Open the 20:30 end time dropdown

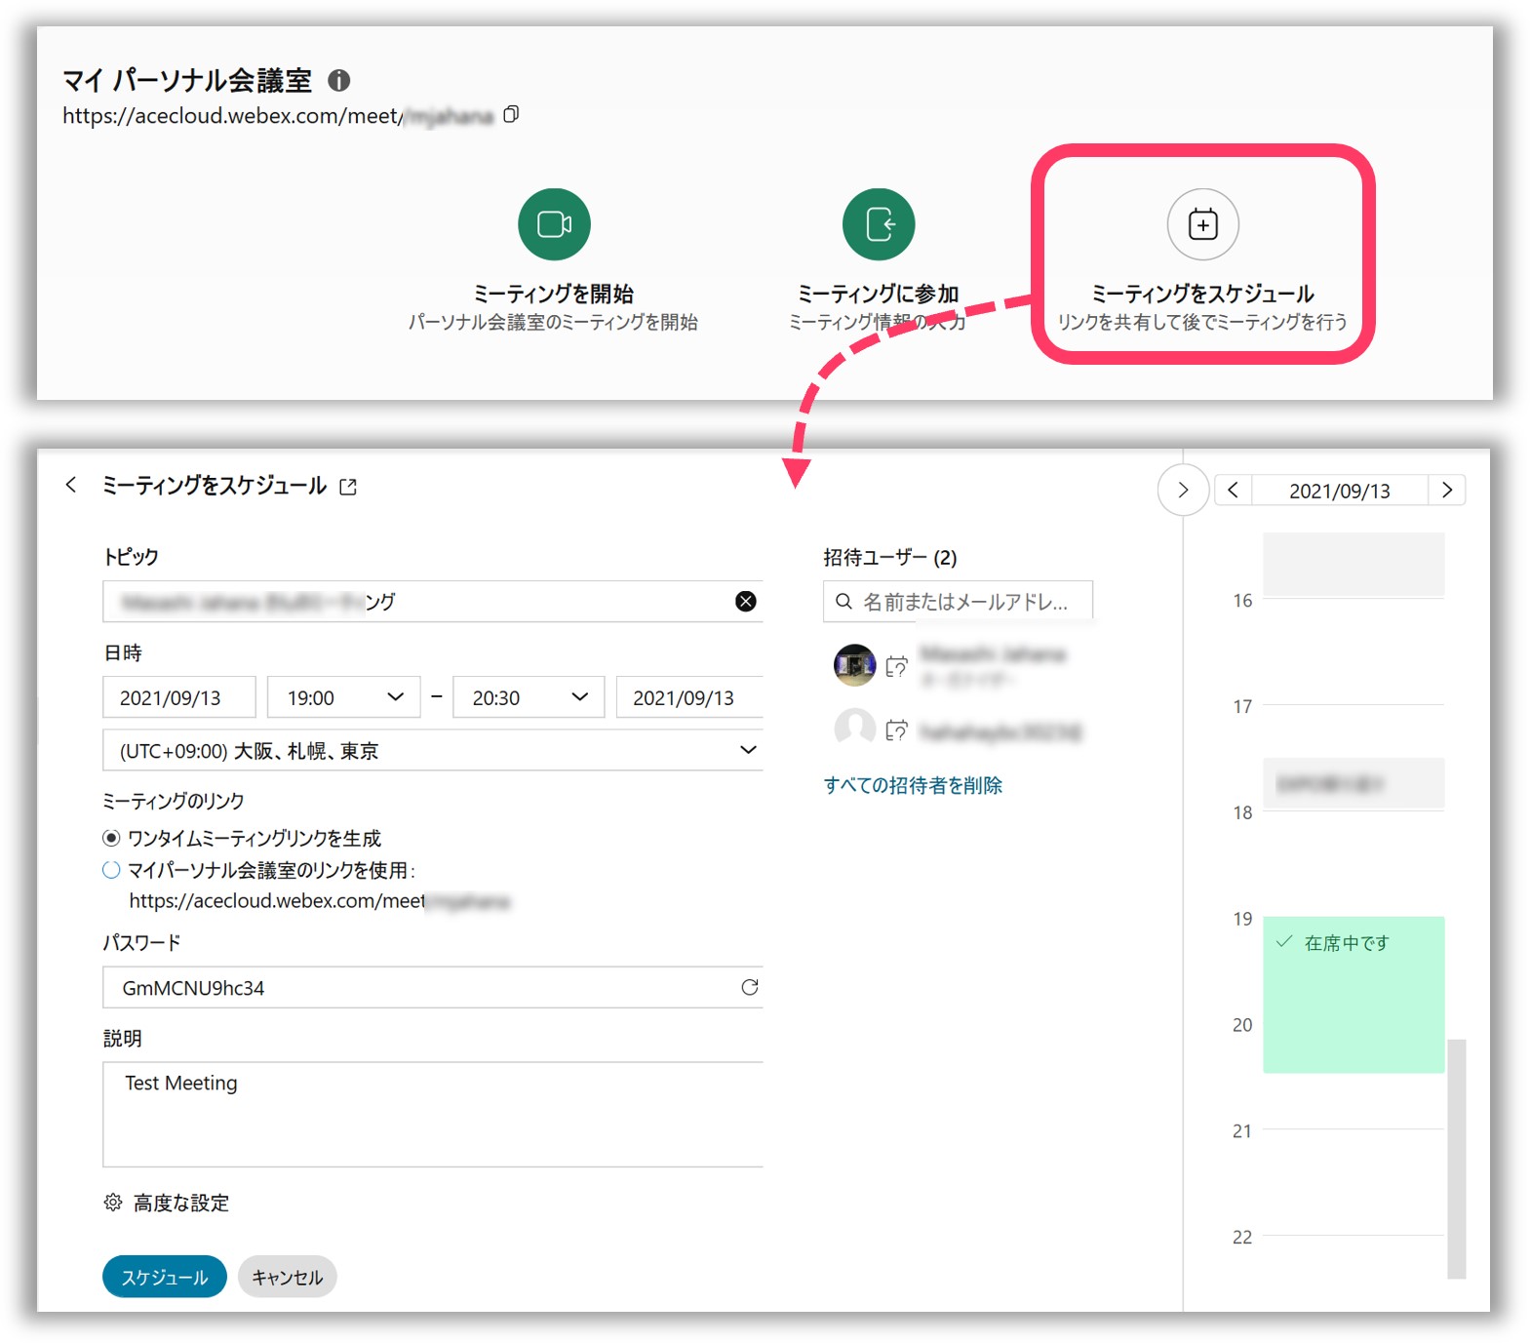pyautogui.click(x=529, y=697)
